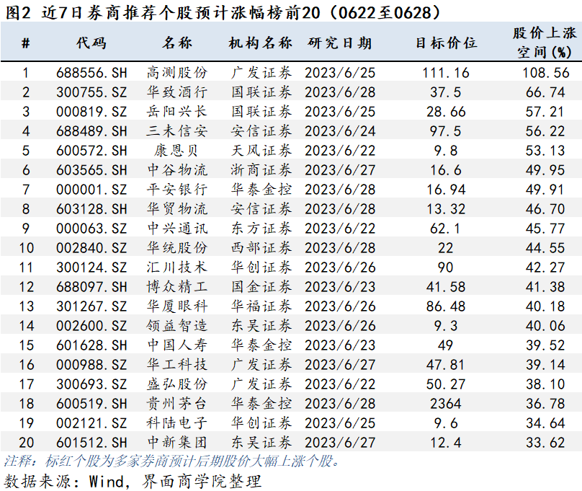Select the name cell 高测股份
Screen dimensions: 582x491
coord(177,73)
